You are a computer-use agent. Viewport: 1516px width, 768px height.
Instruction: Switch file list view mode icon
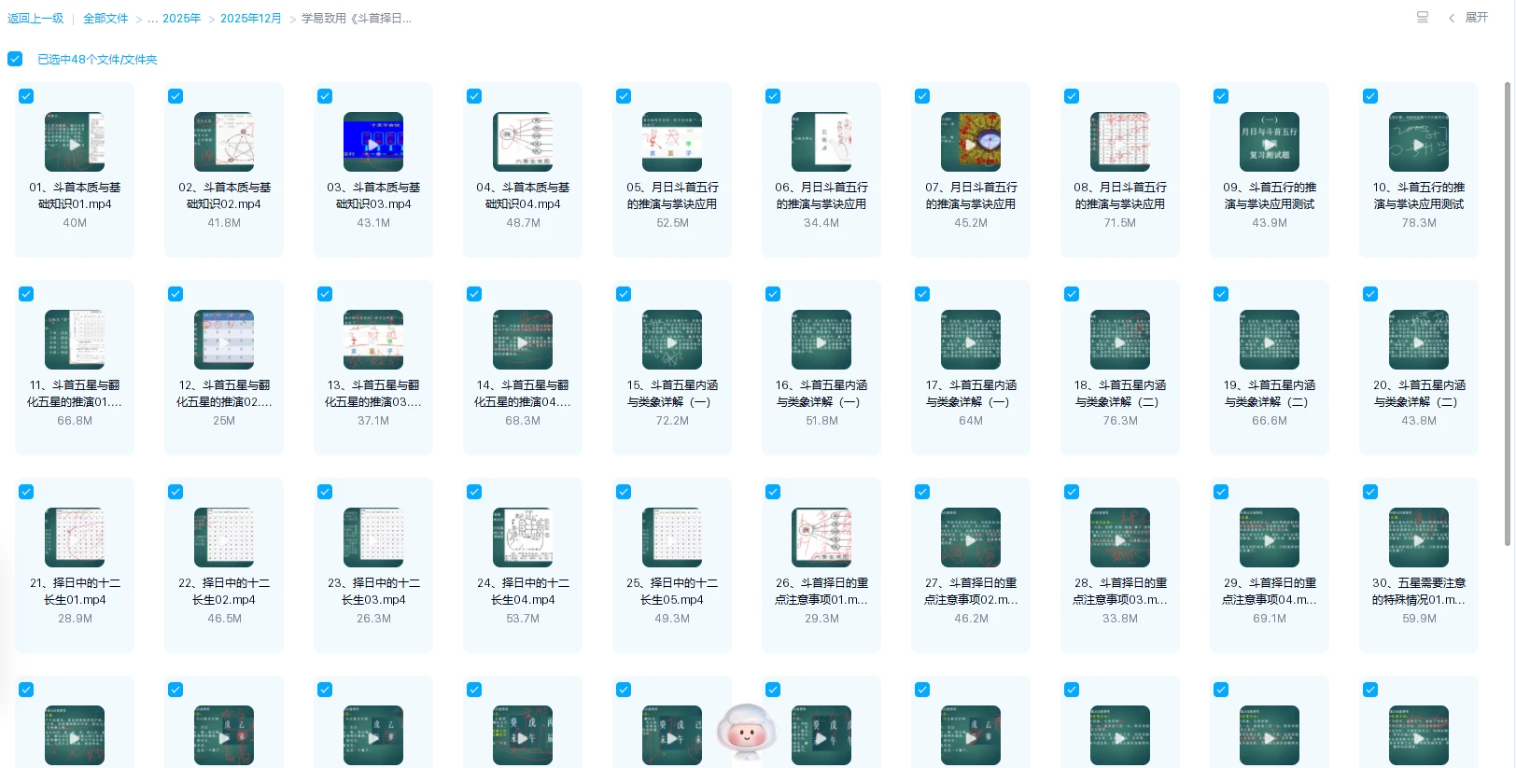click(1422, 18)
